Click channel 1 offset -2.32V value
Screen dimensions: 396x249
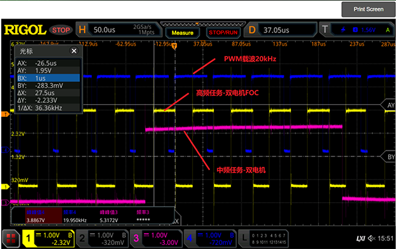click(x=61, y=242)
